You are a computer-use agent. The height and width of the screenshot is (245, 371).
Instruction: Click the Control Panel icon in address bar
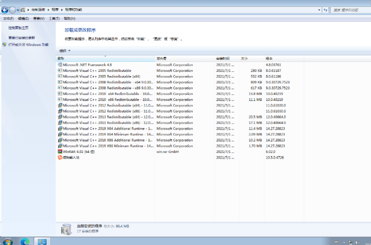click(x=23, y=10)
